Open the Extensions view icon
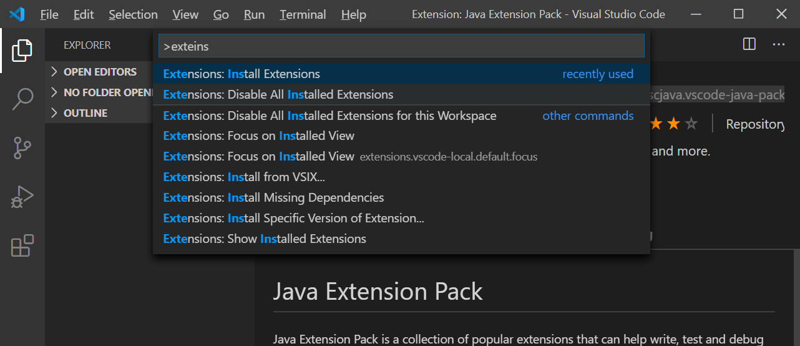Viewport: 800px width, 346px height. [22, 246]
